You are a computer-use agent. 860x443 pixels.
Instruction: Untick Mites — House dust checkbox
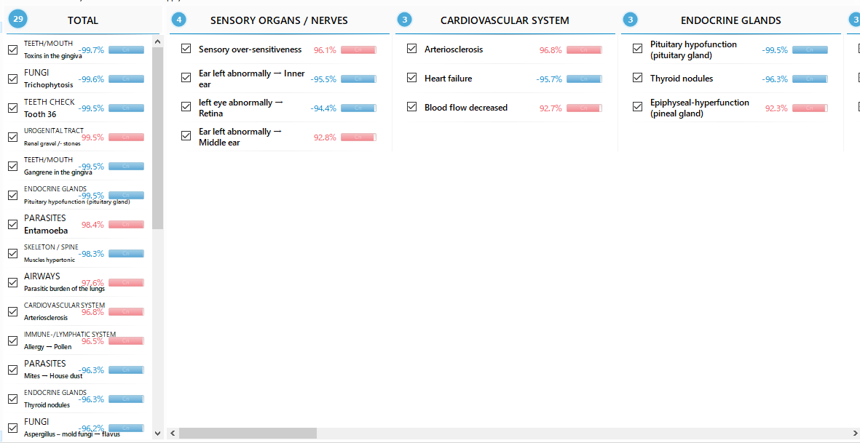[x=12, y=370]
